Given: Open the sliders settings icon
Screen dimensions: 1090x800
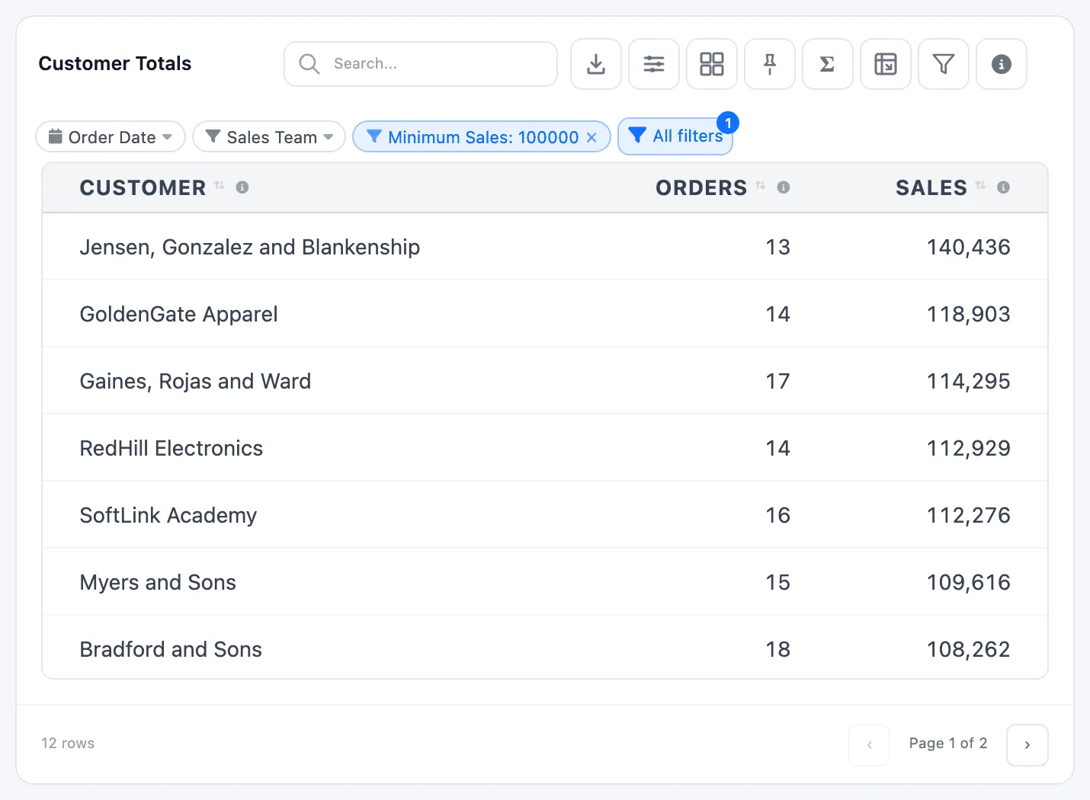Looking at the screenshot, I should (654, 64).
